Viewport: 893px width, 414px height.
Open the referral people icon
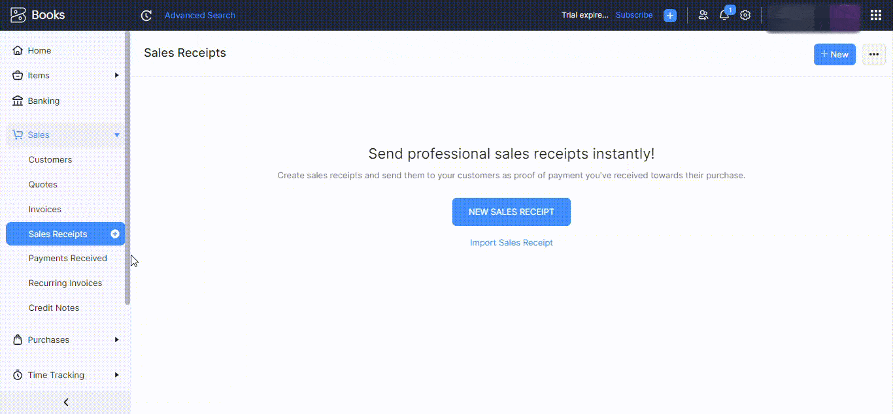point(703,15)
